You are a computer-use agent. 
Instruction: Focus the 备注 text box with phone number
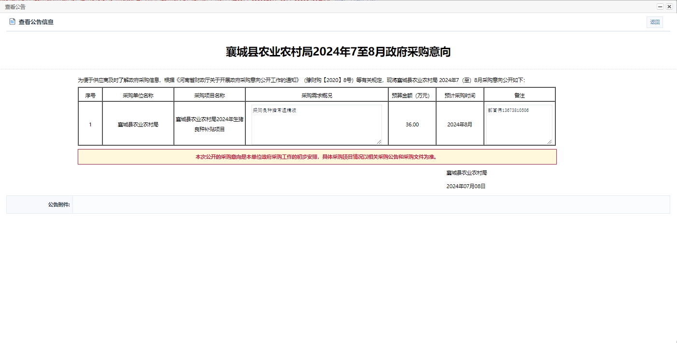coord(519,124)
